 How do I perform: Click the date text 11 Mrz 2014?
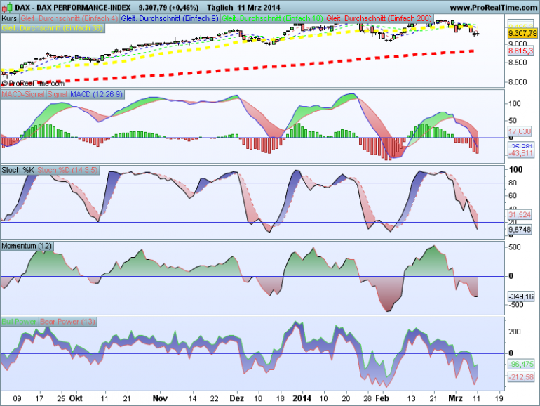pyautogui.click(x=258, y=7)
